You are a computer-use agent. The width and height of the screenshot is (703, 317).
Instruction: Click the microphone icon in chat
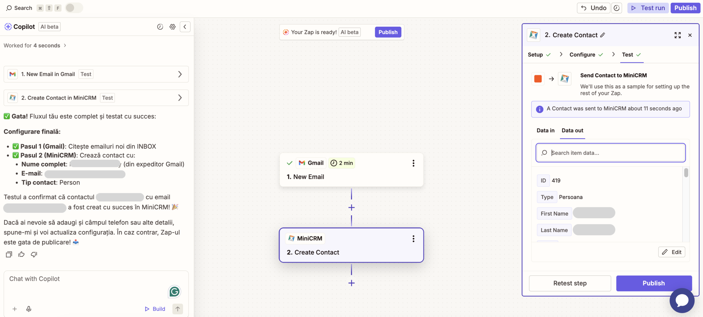29,309
